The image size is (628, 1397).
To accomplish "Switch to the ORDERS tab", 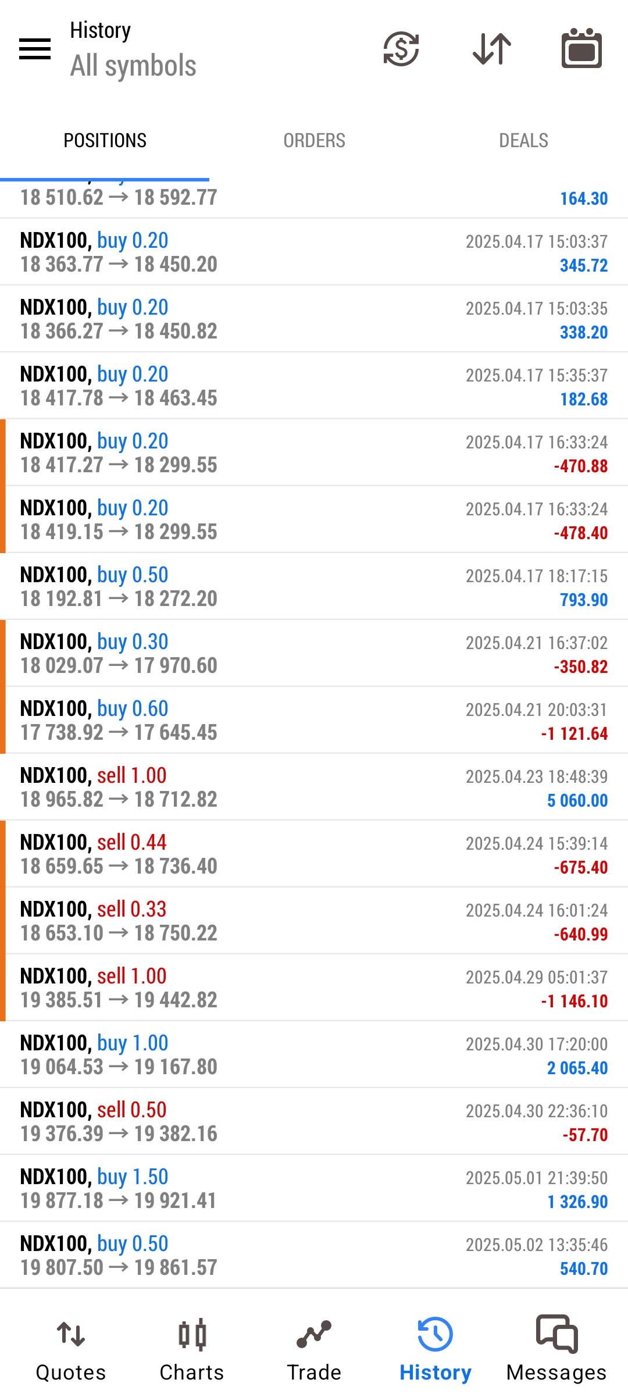I will pos(314,141).
